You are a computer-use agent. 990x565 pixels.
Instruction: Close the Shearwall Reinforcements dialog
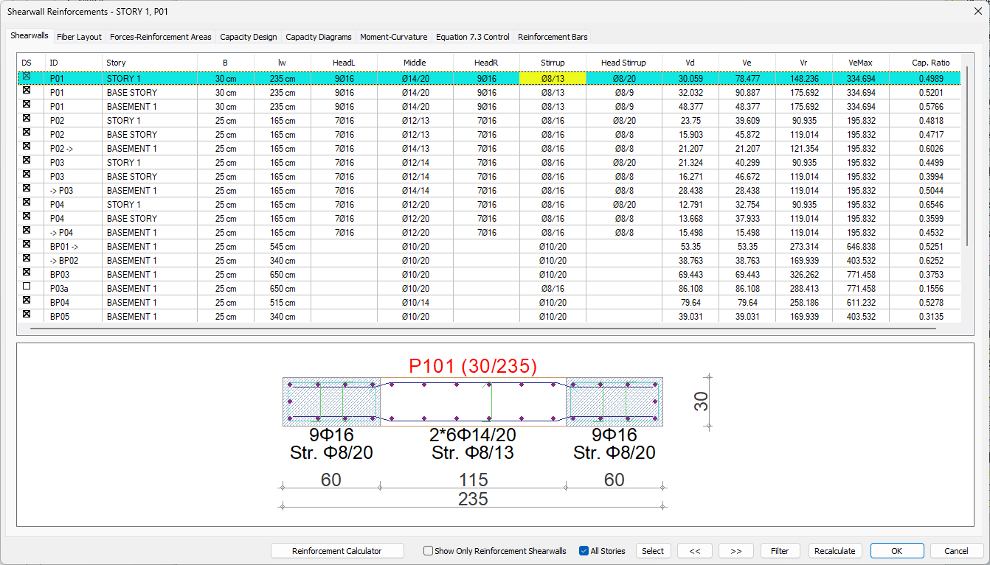point(977,11)
